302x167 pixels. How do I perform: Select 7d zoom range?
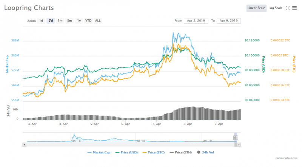pos(51,21)
